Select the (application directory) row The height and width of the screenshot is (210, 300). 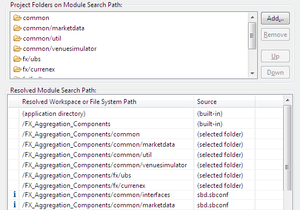[x=146, y=114]
